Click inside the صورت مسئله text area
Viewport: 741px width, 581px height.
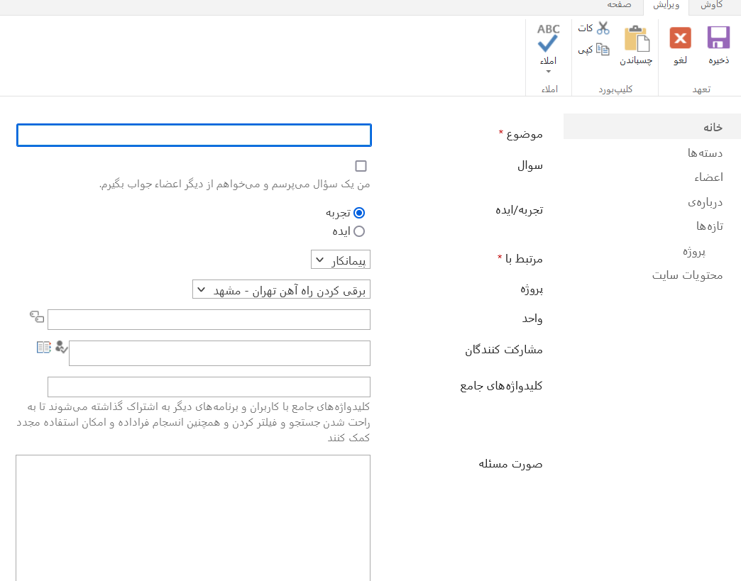(x=193, y=518)
